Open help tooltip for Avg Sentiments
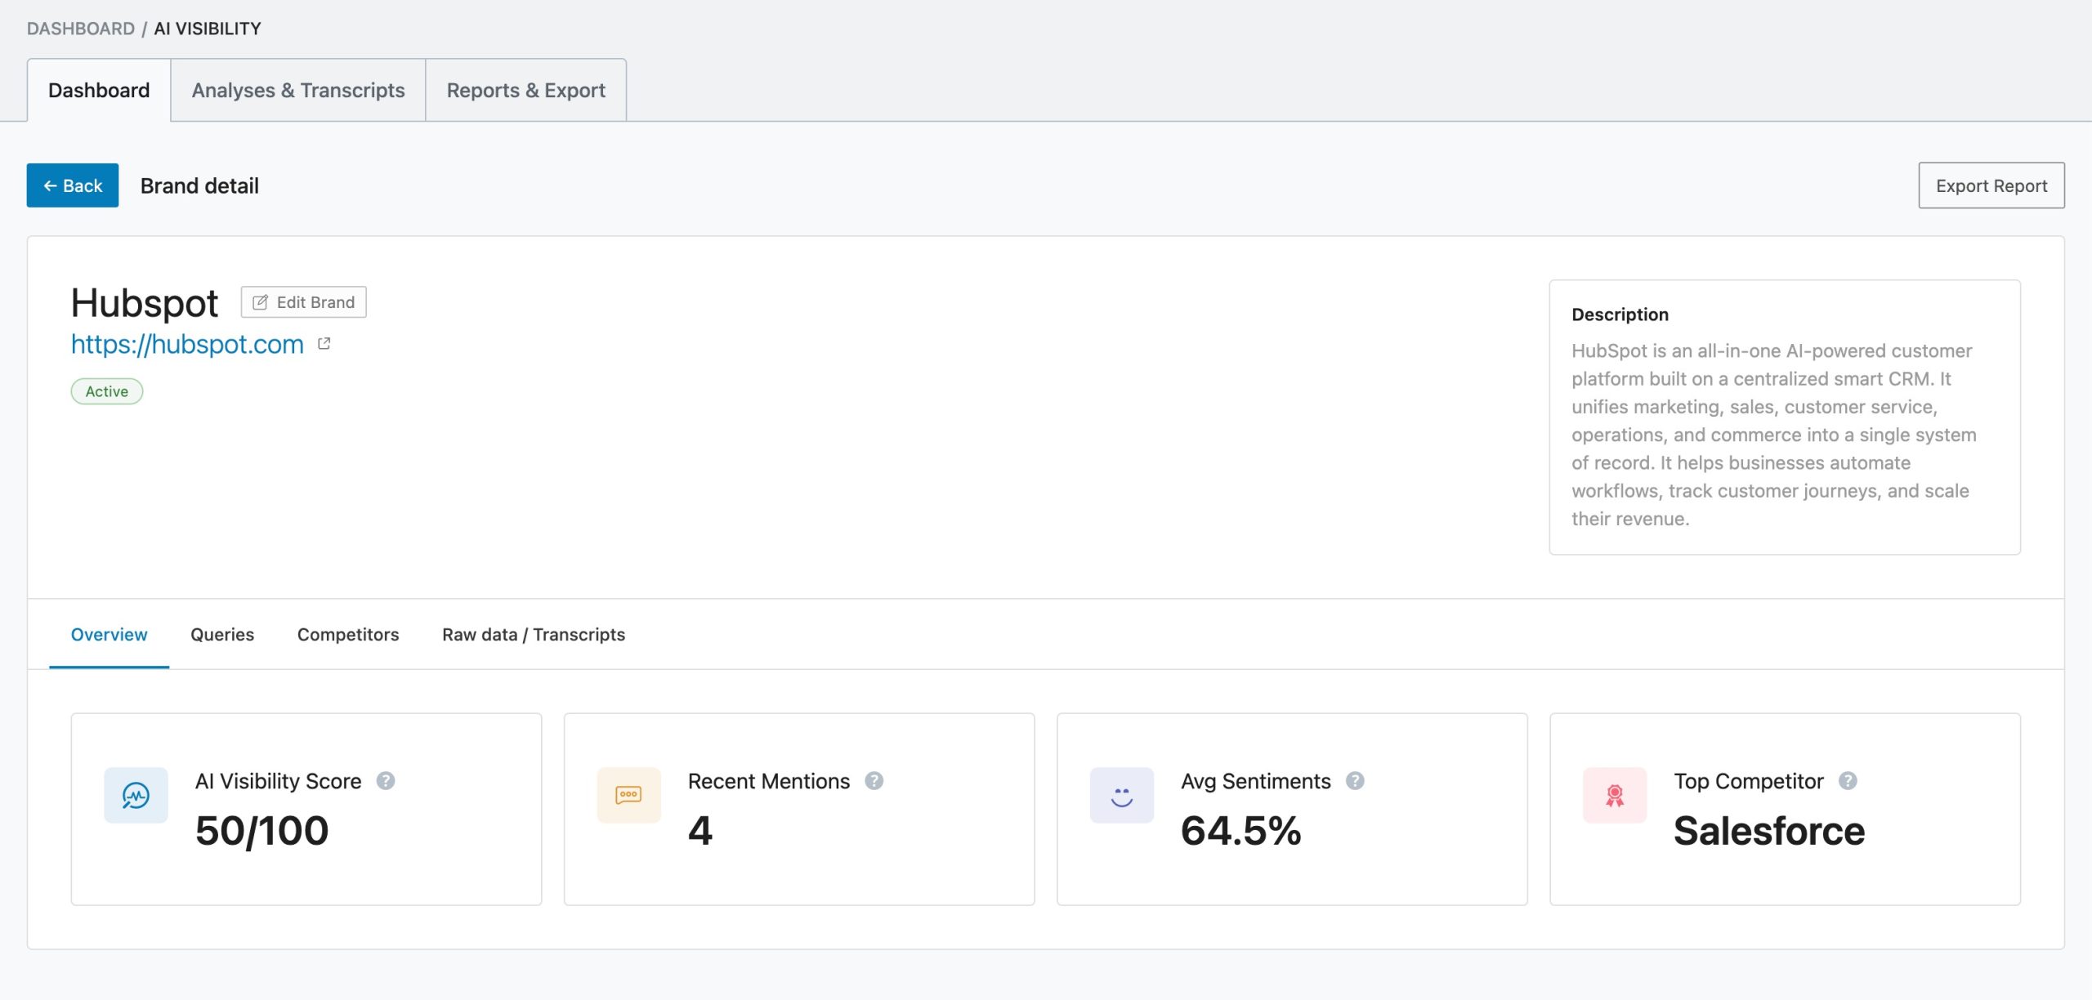 coord(1355,781)
